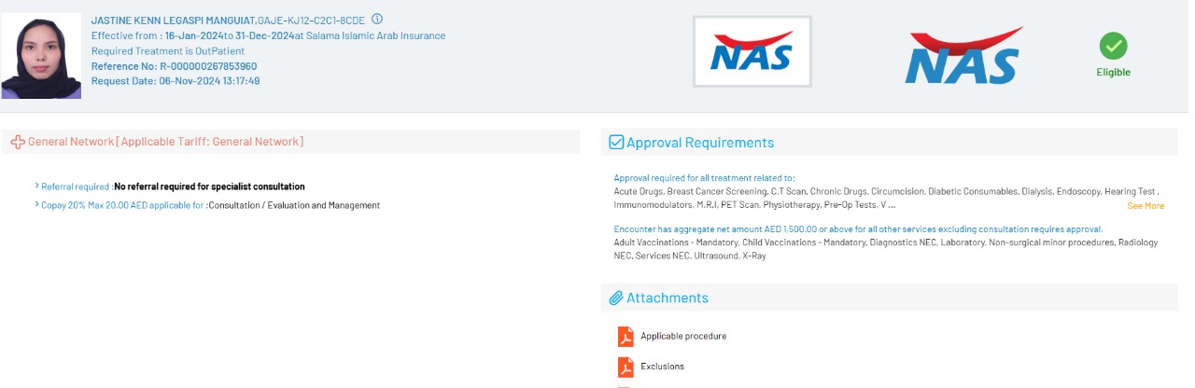Open the Applicable procedure PDF icon

point(626,336)
